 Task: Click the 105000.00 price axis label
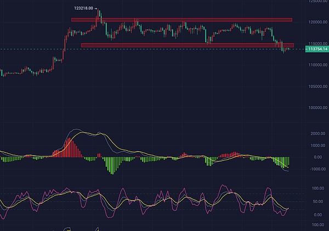click(316, 86)
